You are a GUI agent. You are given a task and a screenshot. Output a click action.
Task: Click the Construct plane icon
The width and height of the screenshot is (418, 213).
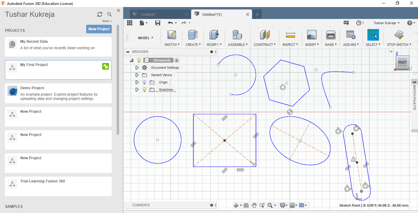(265, 35)
